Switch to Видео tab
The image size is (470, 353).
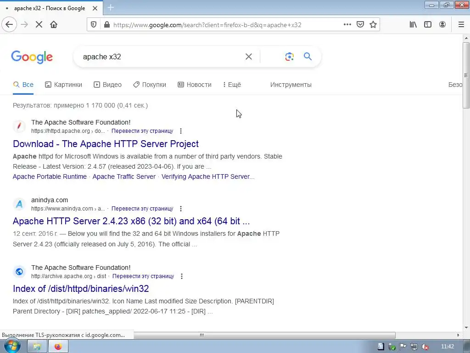pos(107,85)
